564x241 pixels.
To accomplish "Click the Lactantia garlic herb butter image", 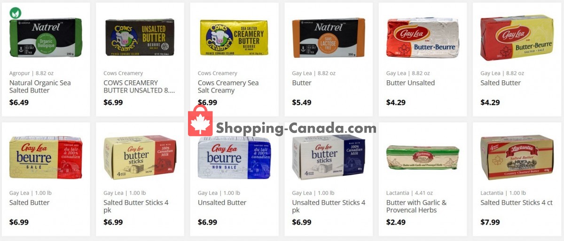I will (422, 157).
